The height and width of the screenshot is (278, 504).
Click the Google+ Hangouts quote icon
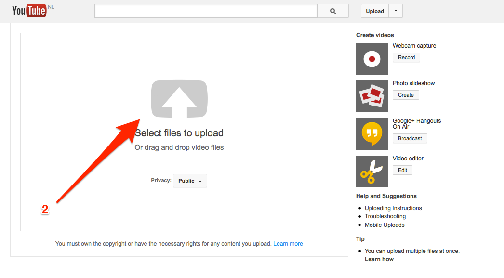(x=371, y=134)
